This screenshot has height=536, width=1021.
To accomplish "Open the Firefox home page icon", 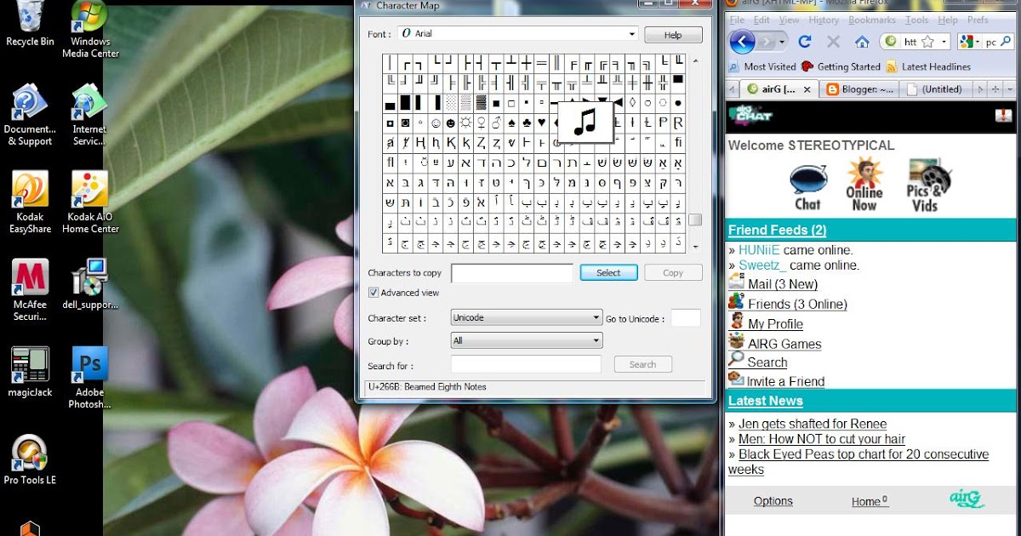I will [862, 42].
